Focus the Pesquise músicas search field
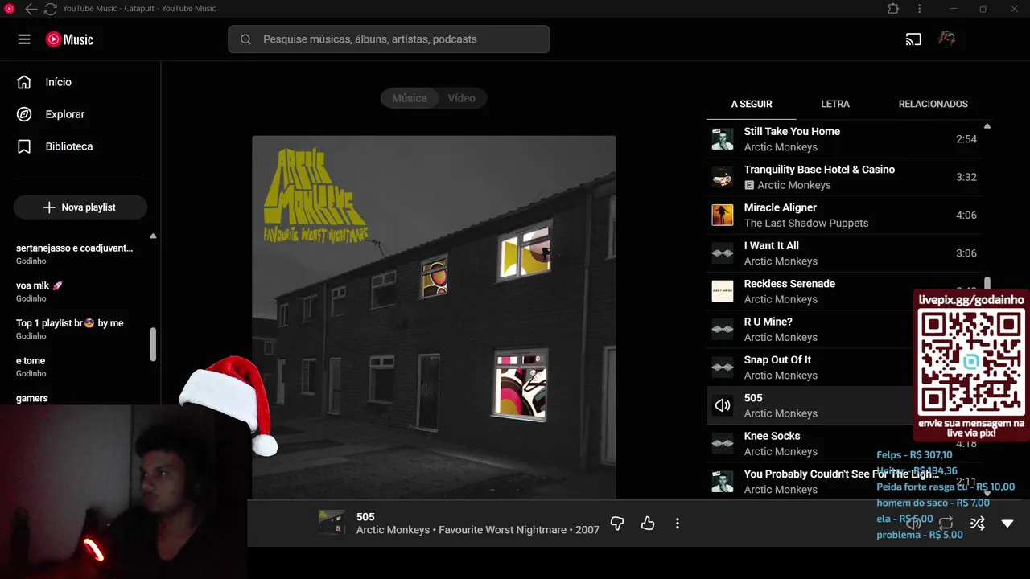The image size is (1030, 579). [389, 39]
